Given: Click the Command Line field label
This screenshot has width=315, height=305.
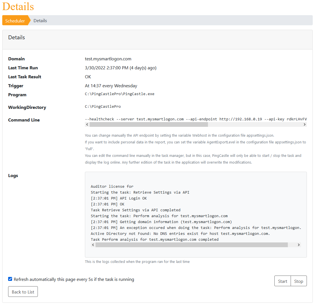Looking at the screenshot, I should click(x=24, y=120).
